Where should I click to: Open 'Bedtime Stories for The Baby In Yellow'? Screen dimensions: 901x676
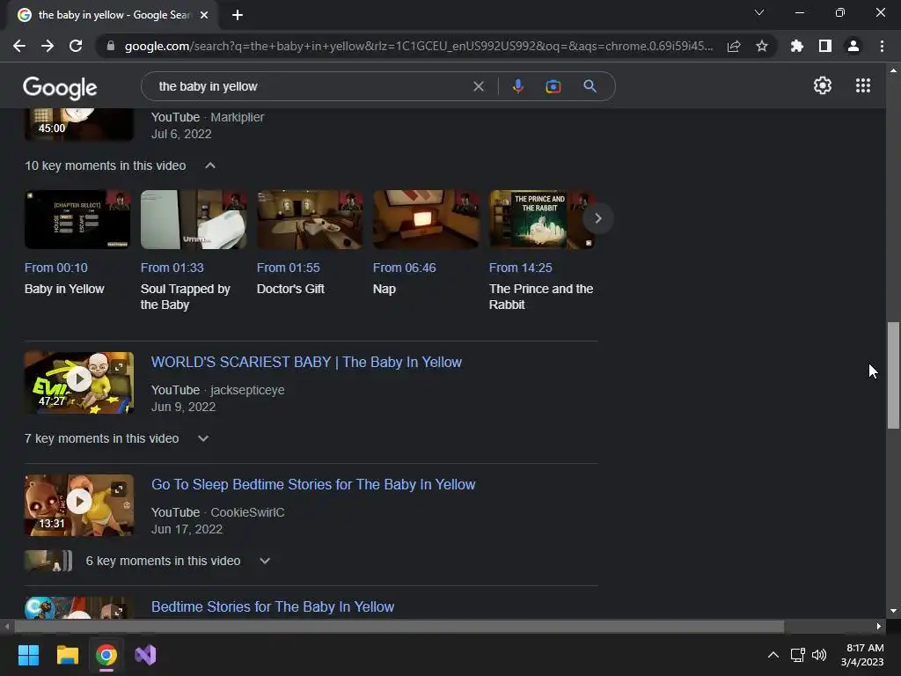[273, 607]
